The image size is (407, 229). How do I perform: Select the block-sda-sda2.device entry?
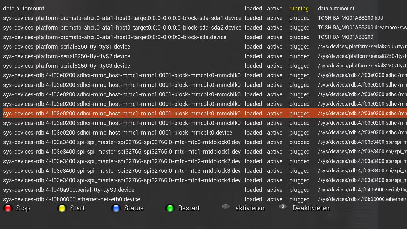point(122,28)
